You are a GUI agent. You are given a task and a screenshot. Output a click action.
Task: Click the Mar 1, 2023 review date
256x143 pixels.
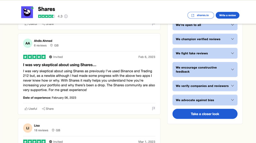[x=147, y=141]
